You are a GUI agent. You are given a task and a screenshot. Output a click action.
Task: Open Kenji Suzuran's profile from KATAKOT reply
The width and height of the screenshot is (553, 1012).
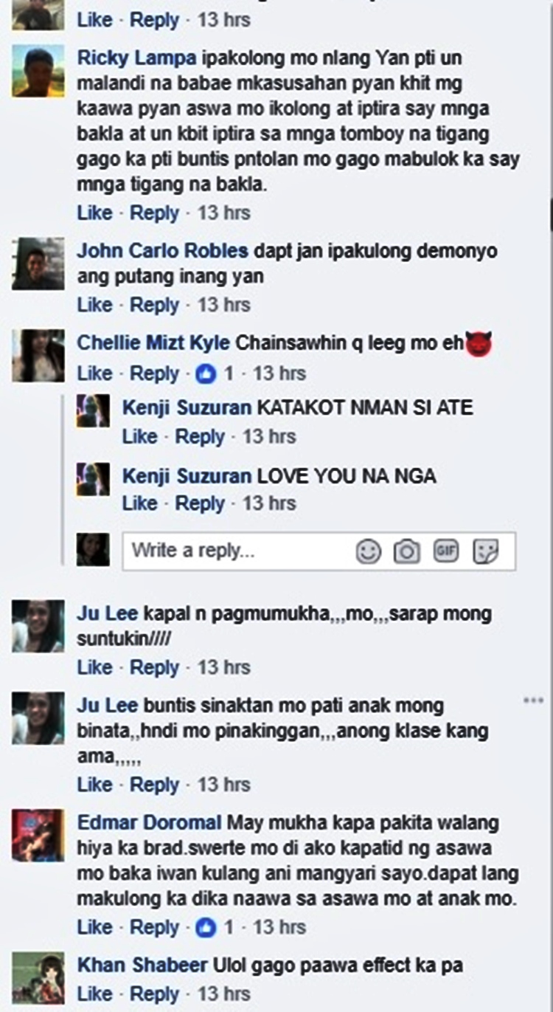pos(187,407)
